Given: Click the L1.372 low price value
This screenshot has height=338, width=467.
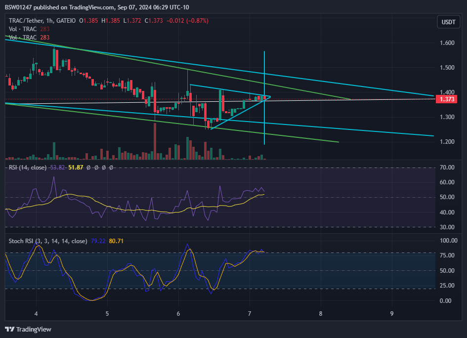Looking at the screenshot, I should coord(132,21).
